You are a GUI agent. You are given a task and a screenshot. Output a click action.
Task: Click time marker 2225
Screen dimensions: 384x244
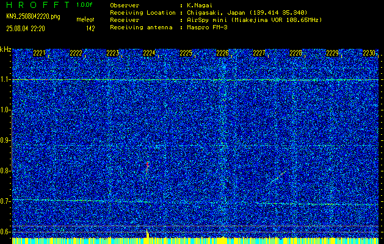point(186,53)
